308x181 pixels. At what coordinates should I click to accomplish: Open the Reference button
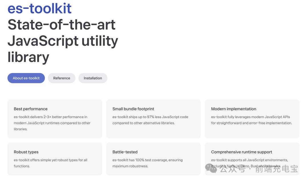click(62, 78)
